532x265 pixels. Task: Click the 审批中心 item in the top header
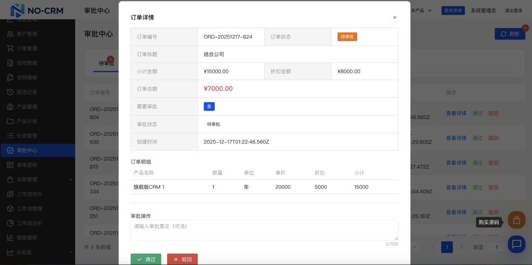click(x=97, y=10)
